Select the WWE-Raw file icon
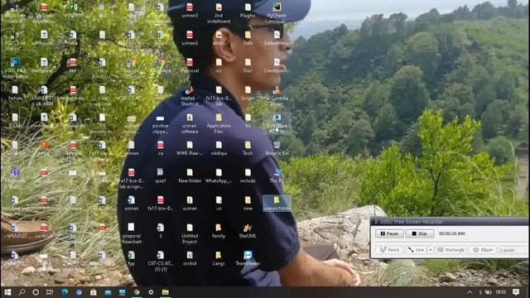 [x=190, y=149]
